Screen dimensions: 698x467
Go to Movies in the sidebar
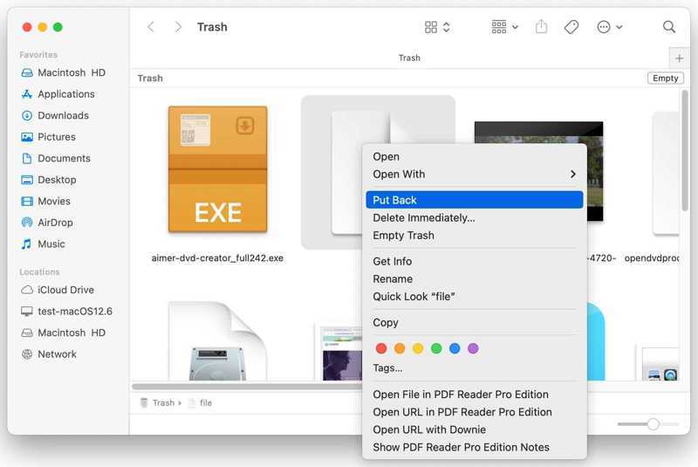[x=45, y=201]
